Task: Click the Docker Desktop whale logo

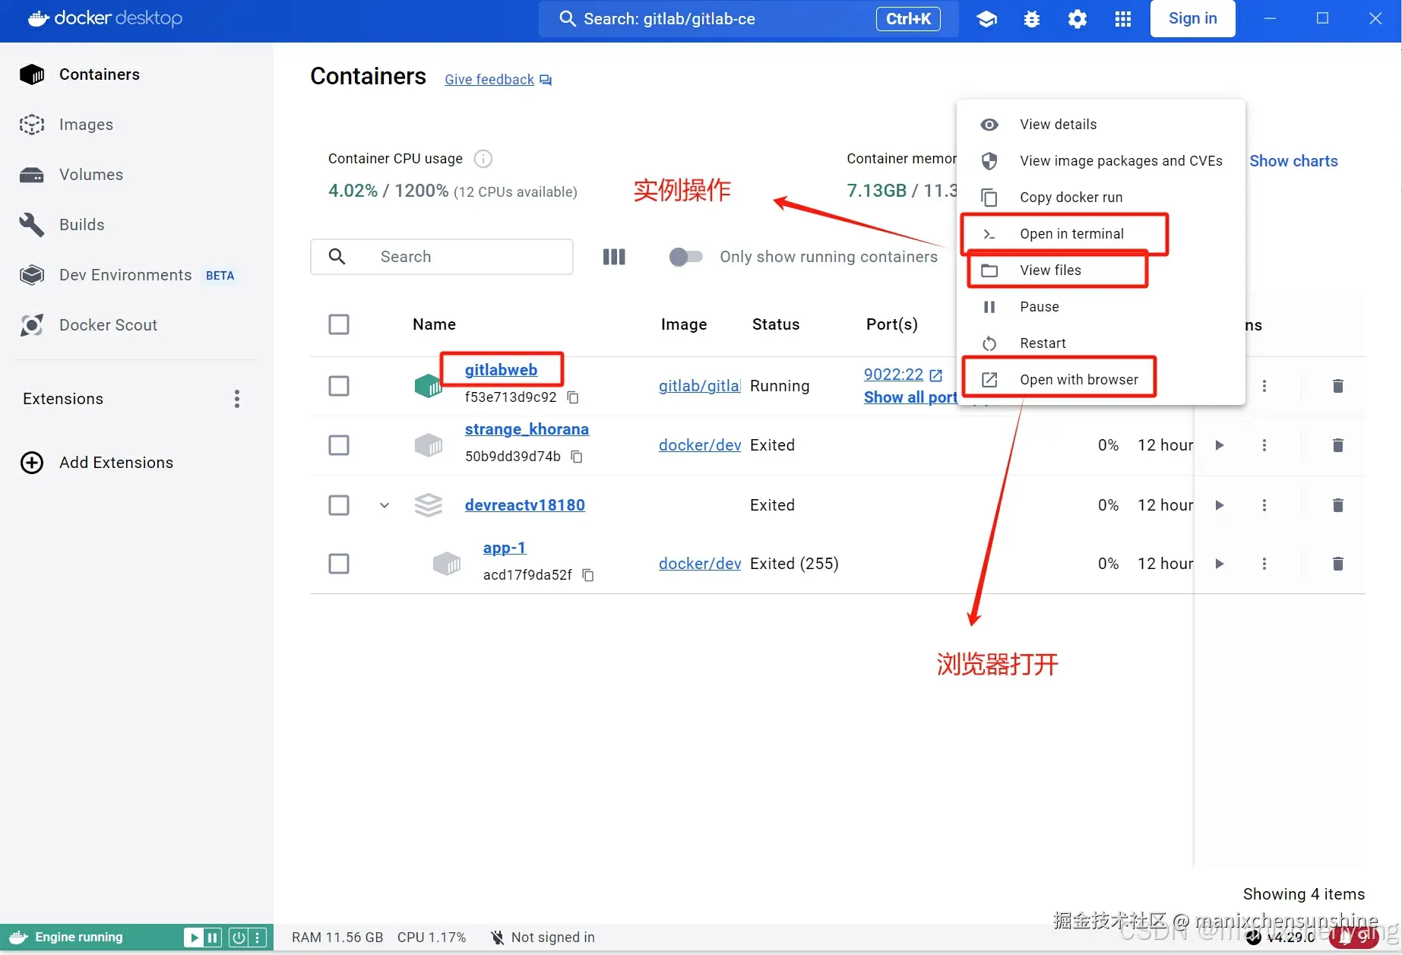Action: pyautogui.click(x=39, y=18)
